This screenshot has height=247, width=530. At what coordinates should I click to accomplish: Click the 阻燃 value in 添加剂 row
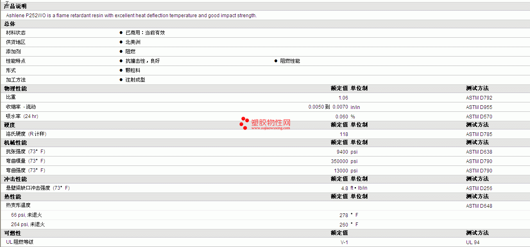(130, 52)
